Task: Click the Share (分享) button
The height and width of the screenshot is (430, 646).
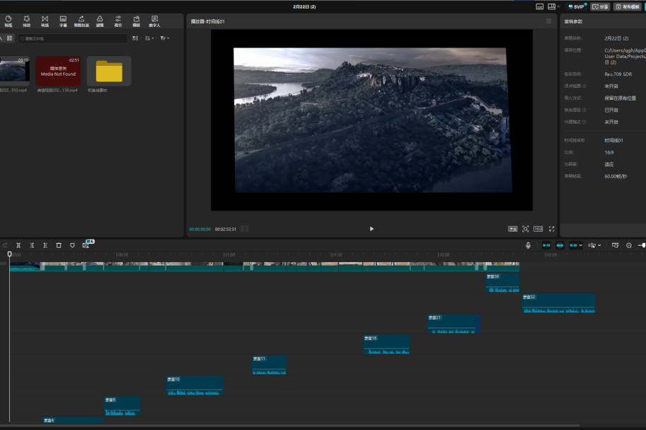Action: coord(600,6)
